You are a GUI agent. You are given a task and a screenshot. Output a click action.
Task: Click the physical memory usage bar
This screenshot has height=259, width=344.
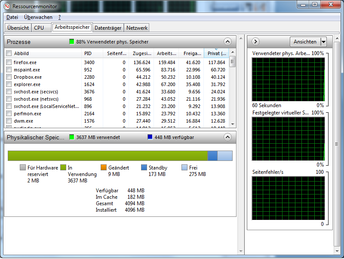point(120,156)
